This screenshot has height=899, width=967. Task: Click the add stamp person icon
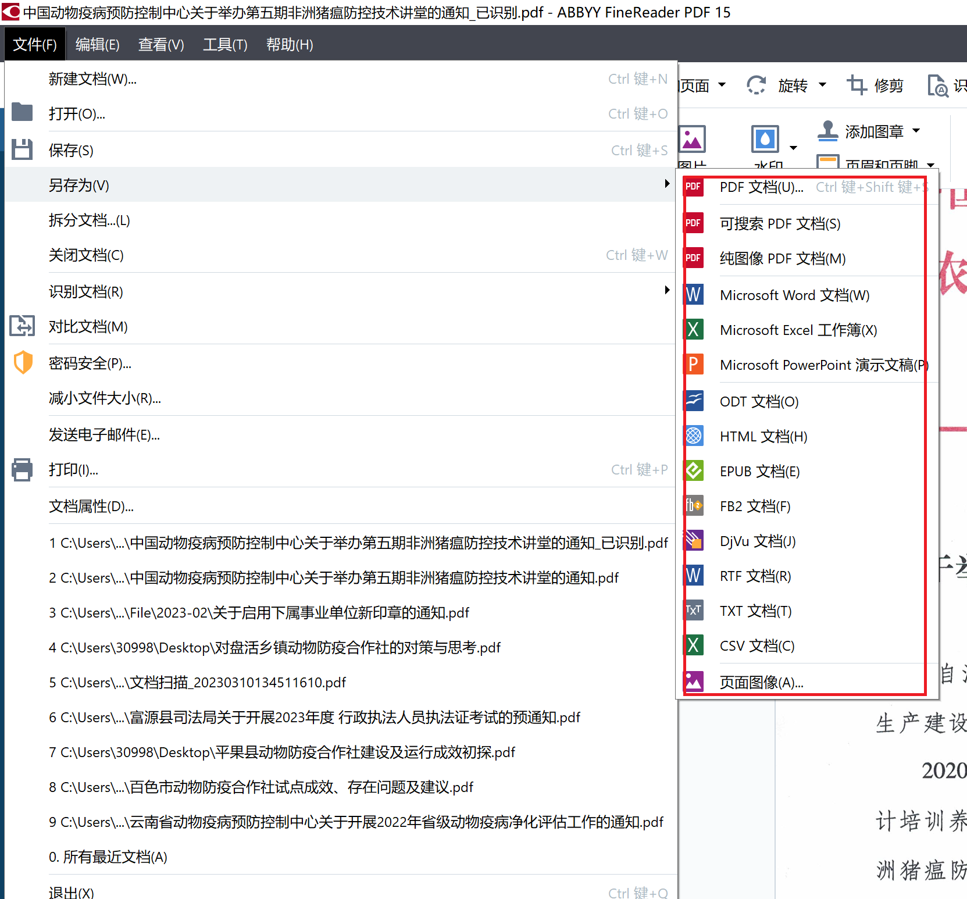(x=827, y=131)
